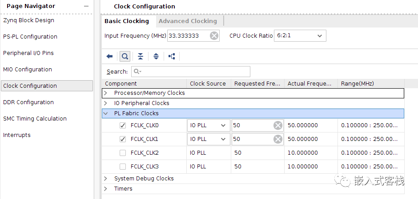Click the back arrow toolbar icon
The width and height of the screenshot is (418, 199).
point(109,56)
